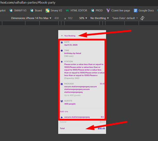This screenshot has height=141, width=158.
Task: Click the Add-ons section label
Action: (64, 111)
